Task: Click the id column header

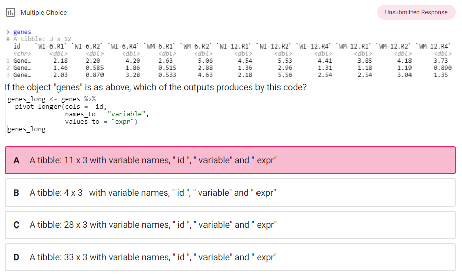Action: 17,47
